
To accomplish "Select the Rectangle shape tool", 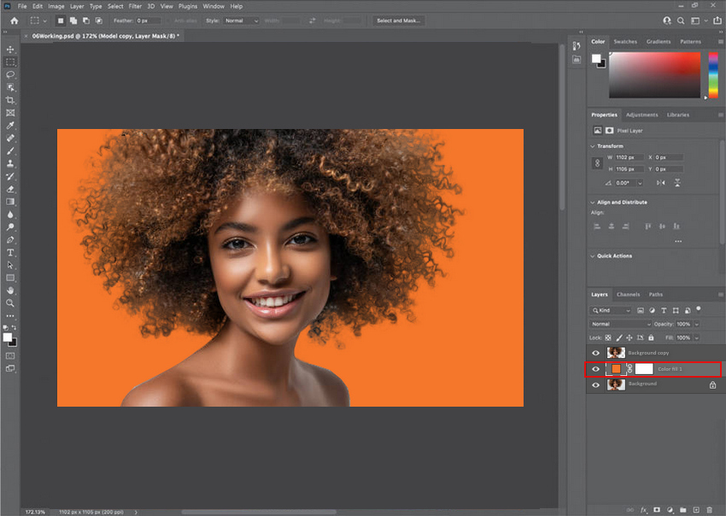I will [10, 278].
